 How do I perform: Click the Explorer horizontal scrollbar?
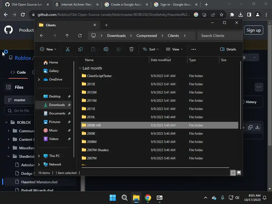click(155, 168)
